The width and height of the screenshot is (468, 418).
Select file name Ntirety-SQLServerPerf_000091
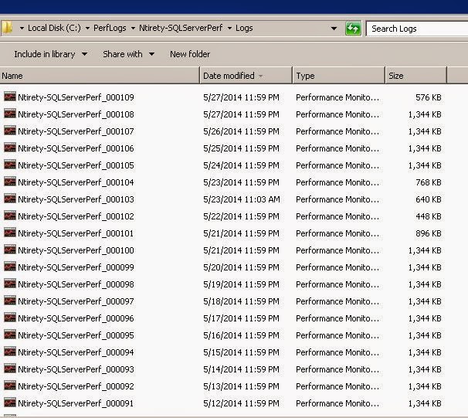coord(76,403)
